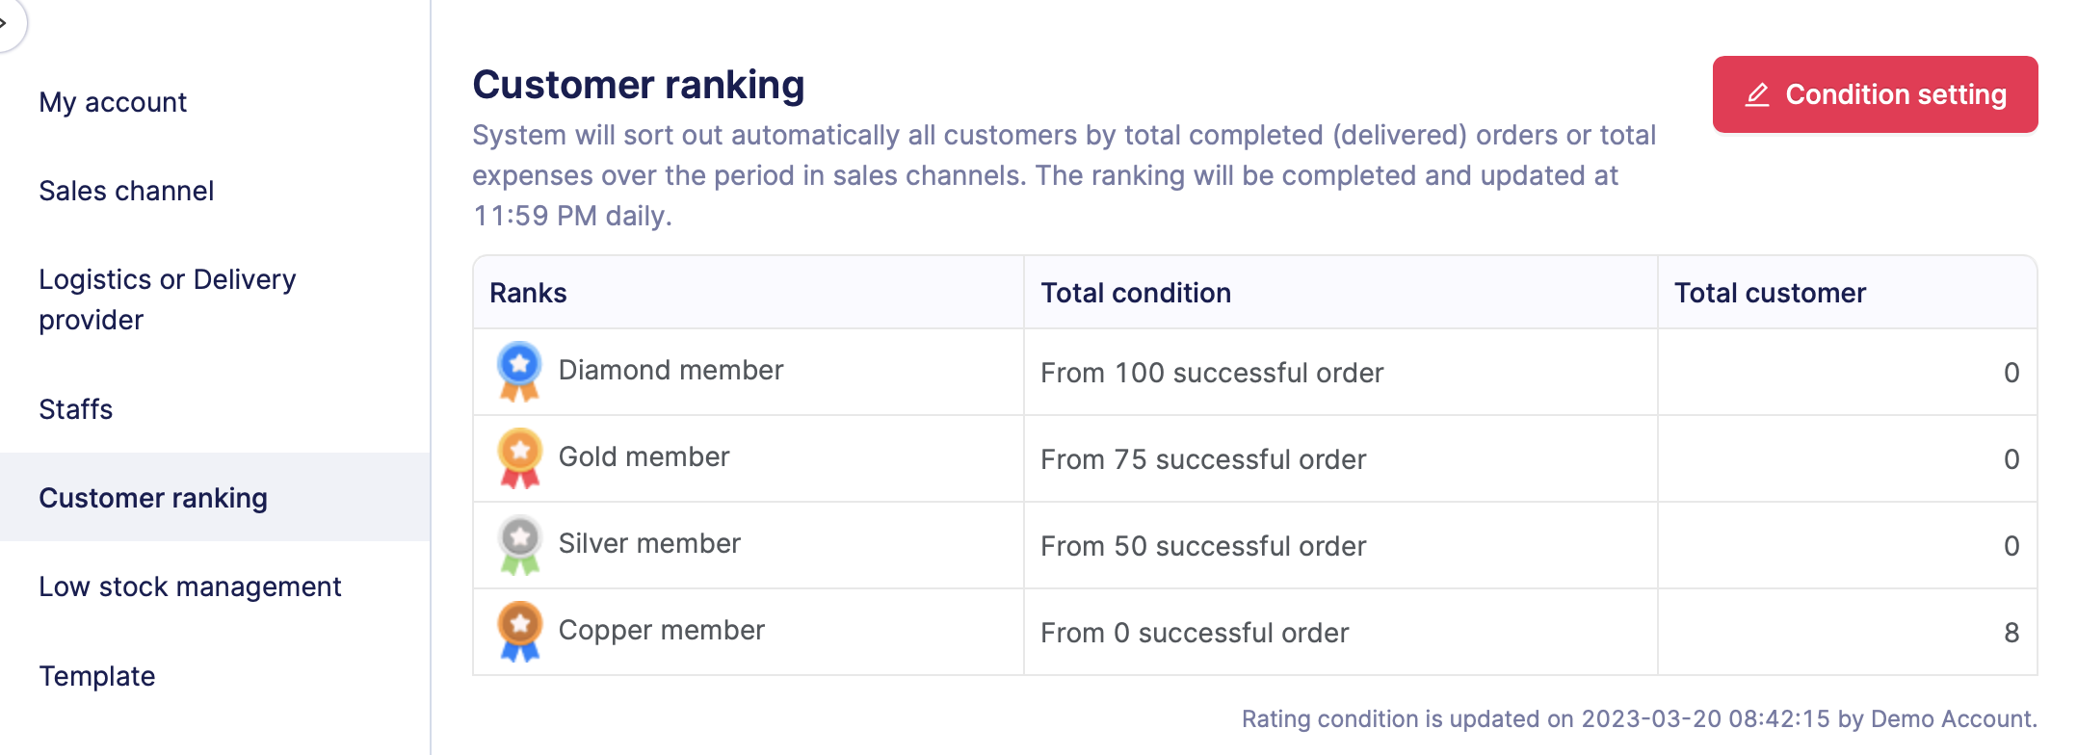Click the Gold member condition cell
2077x755 pixels.
pyautogui.click(x=1203, y=459)
